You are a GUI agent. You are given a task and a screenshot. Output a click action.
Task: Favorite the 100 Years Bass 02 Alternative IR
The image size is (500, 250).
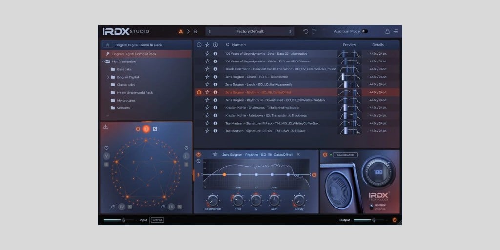pos(207,54)
